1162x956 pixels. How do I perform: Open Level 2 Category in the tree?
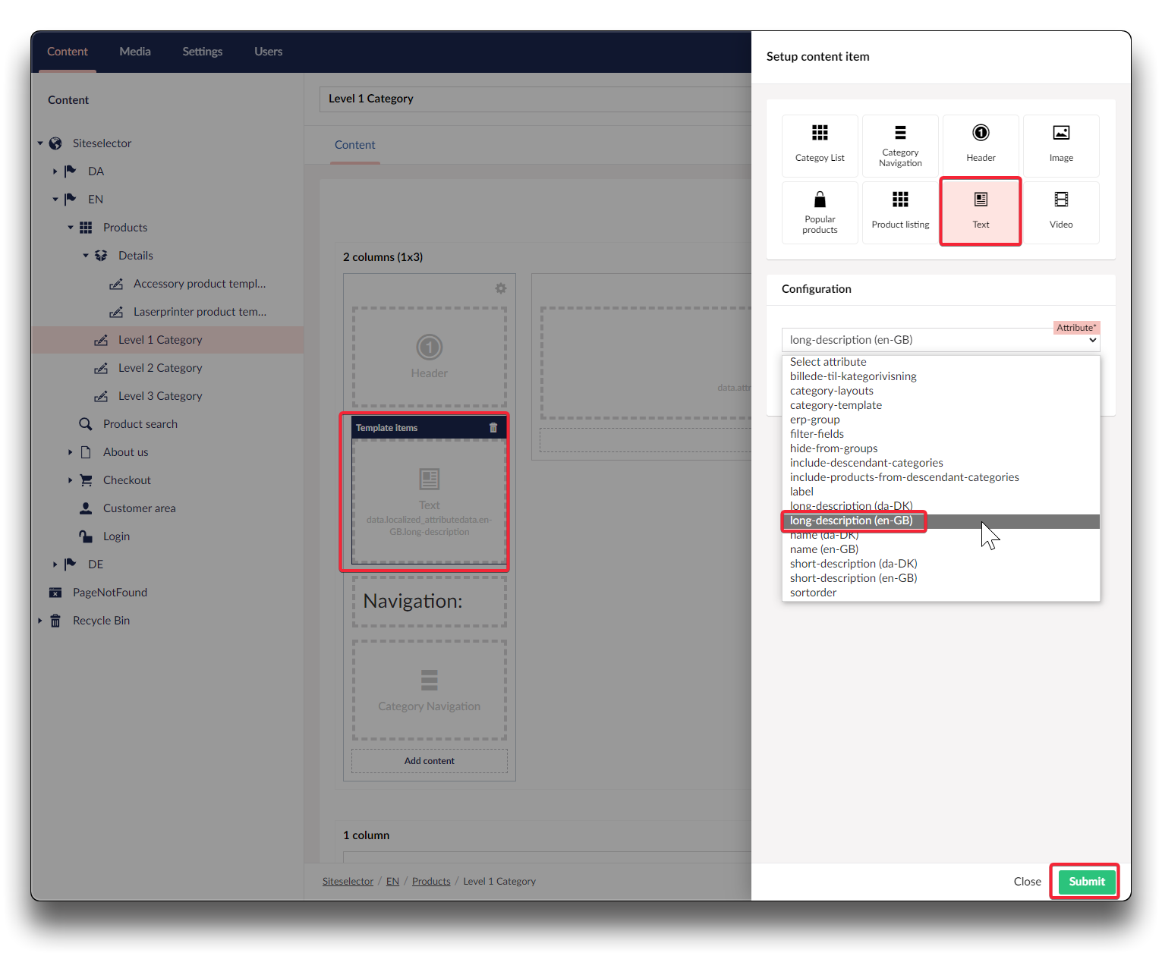point(160,368)
